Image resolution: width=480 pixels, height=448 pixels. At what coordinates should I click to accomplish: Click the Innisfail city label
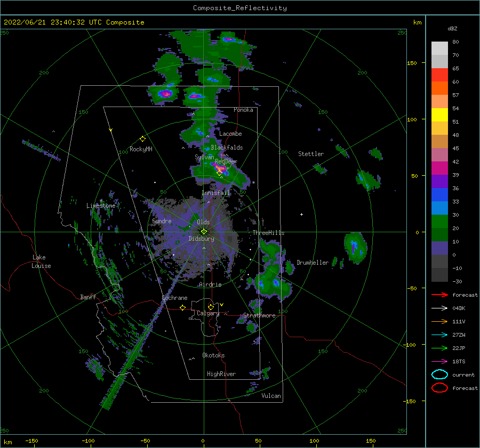coord(215,193)
